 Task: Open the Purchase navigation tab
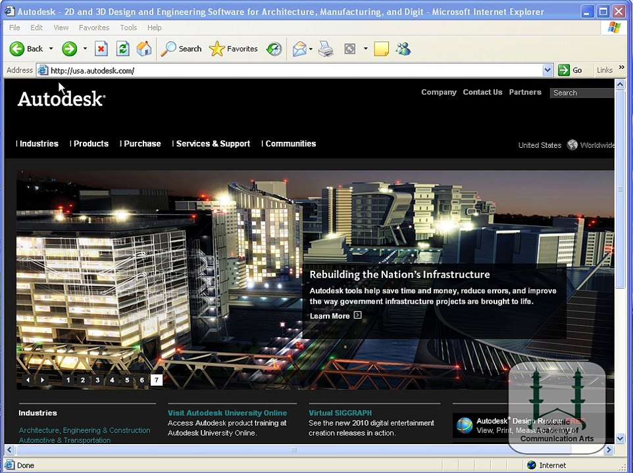pos(142,143)
